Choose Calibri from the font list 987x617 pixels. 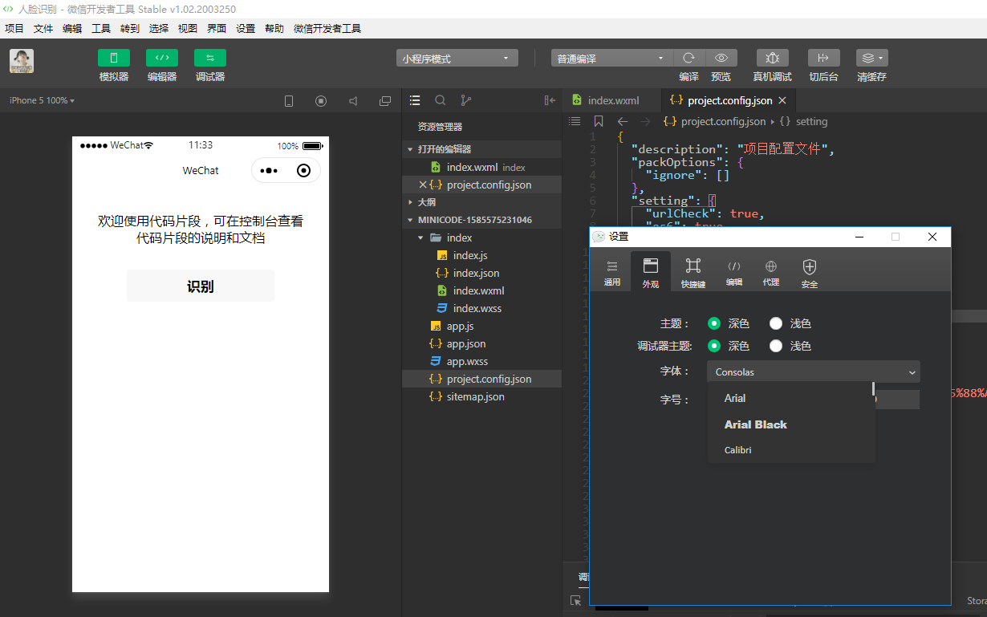coord(738,450)
